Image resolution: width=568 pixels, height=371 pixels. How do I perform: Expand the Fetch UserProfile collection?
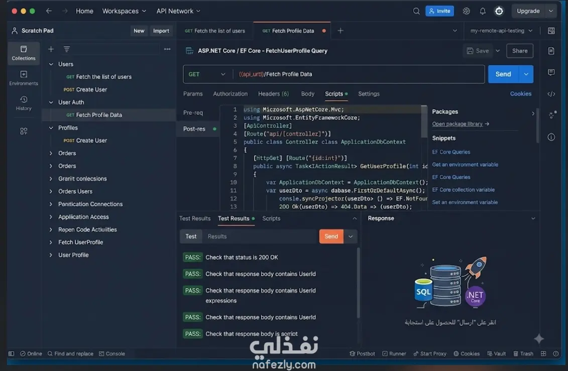tap(51, 242)
